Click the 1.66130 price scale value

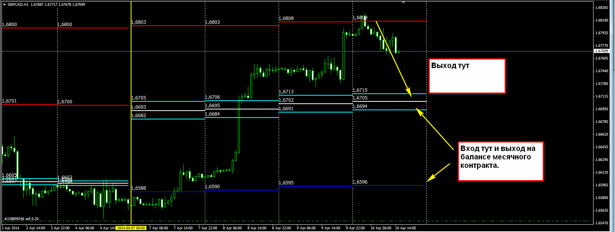[x=602, y=172]
